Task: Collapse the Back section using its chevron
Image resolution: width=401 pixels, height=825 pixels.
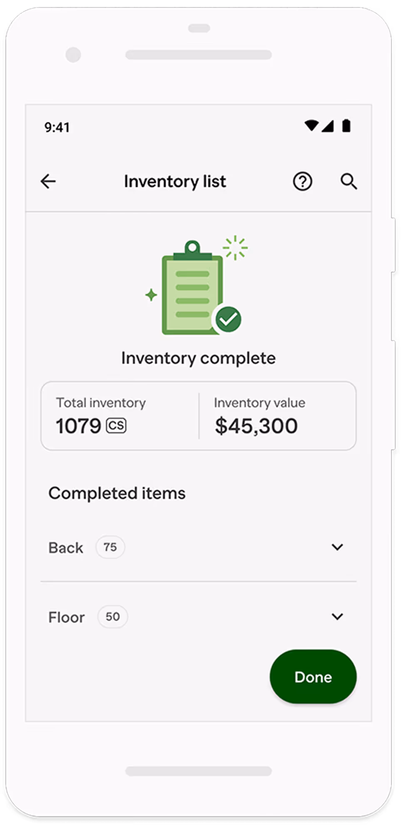Action: pyautogui.click(x=337, y=547)
